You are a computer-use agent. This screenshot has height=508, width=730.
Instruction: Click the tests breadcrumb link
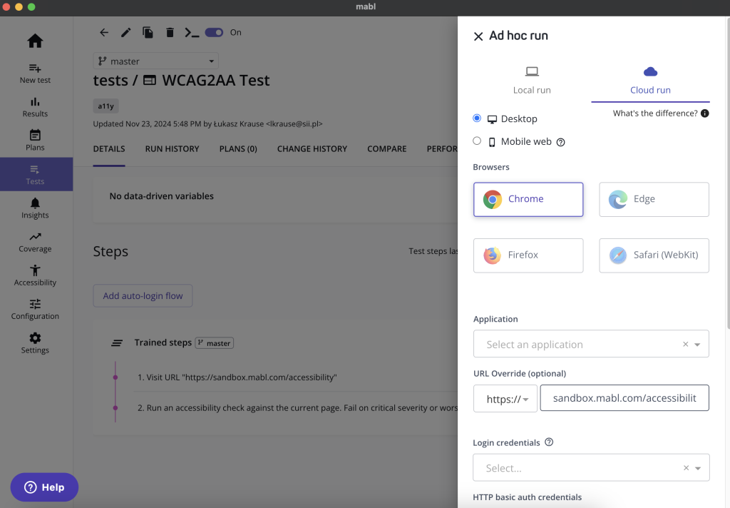coord(110,80)
